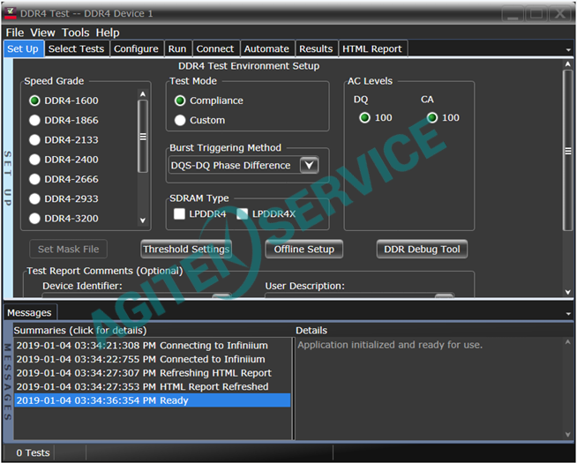Minimize the DDR4 Test window
577x463 pixels.
click(x=513, y=13)
